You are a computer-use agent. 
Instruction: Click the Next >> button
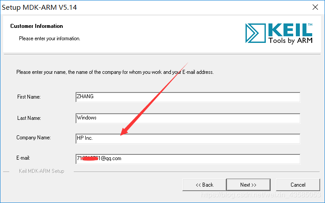248,185
